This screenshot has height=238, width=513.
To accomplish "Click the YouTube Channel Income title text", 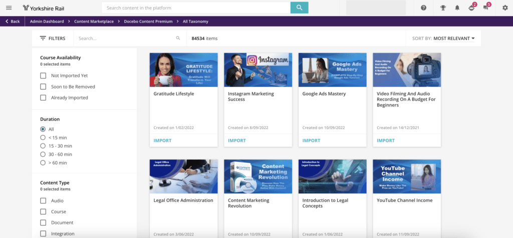I will [405, 200].
